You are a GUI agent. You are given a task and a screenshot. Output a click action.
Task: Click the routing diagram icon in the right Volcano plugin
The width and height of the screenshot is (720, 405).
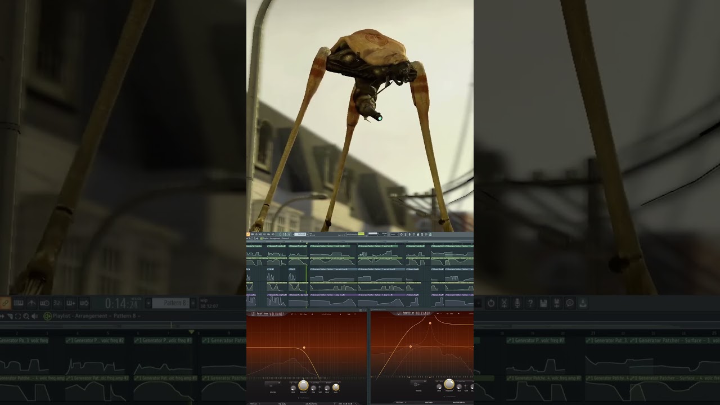pos(416,384)
